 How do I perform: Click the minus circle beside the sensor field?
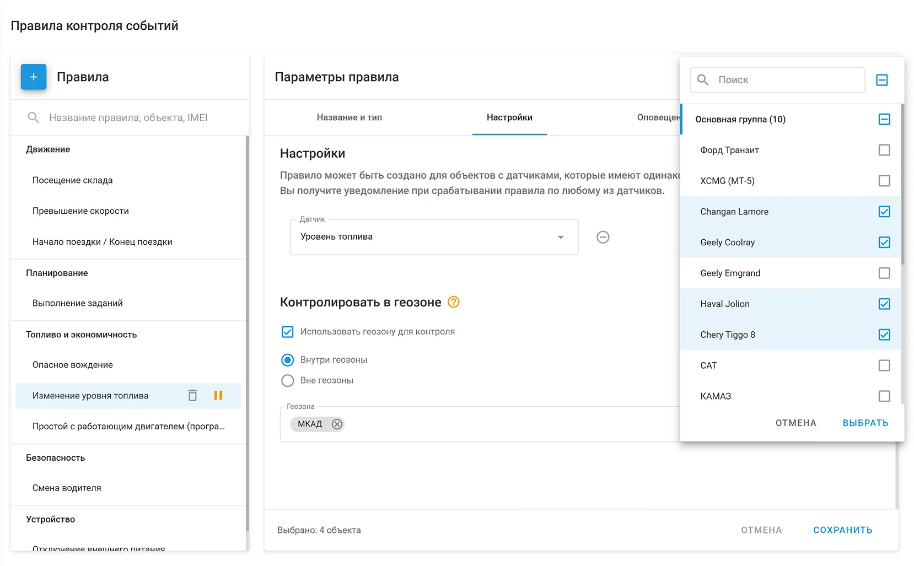[603, 237]
